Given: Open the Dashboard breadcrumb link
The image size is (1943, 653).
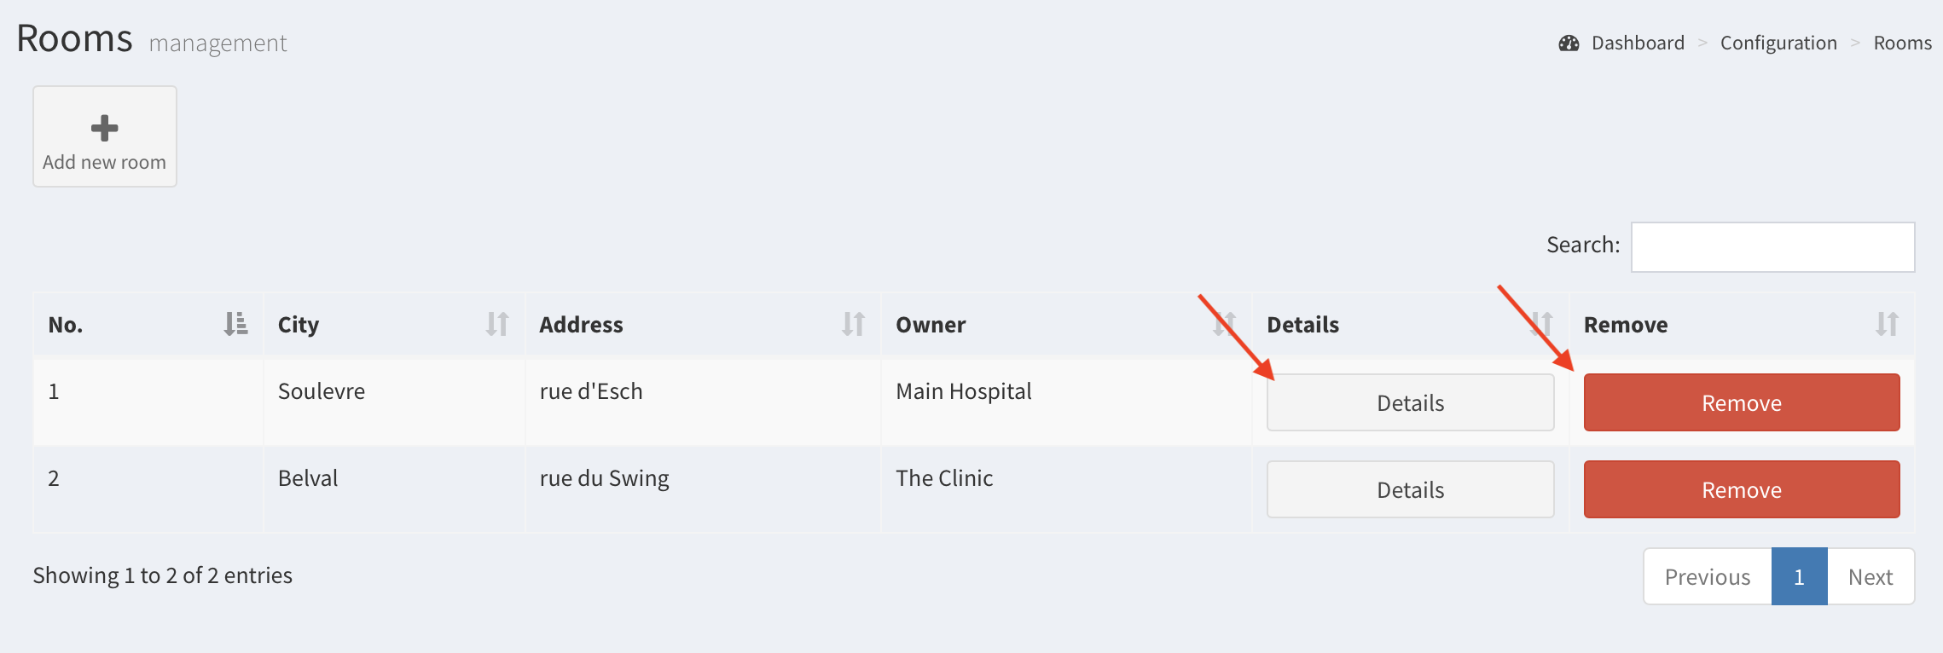Looking at the screenshot, I should (1638, 43).
